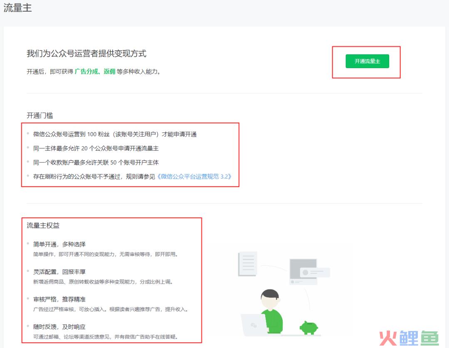The height and width of the screenshot is (348, 449).
Task: Click heading 我们为公众号运营者提供变现方式
Action: point(86,54)
